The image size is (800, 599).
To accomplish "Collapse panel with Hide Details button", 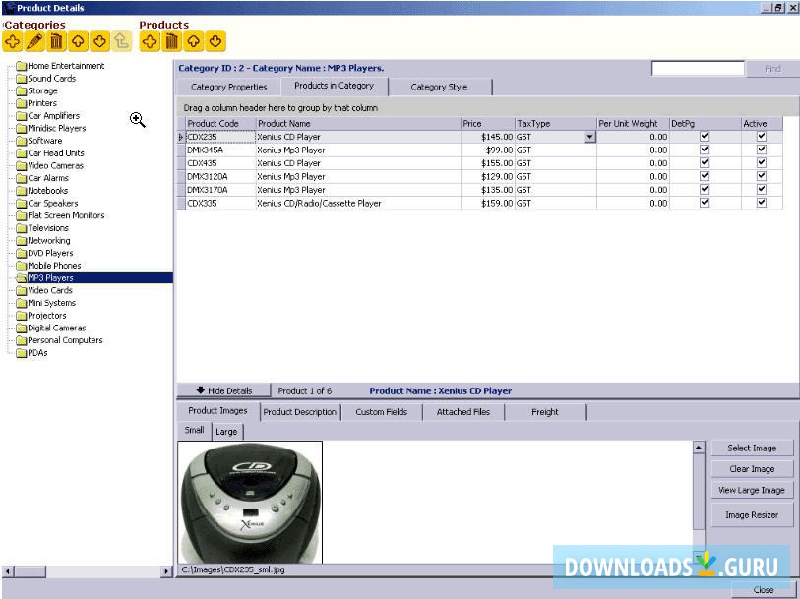I will (x=224, y=390).
